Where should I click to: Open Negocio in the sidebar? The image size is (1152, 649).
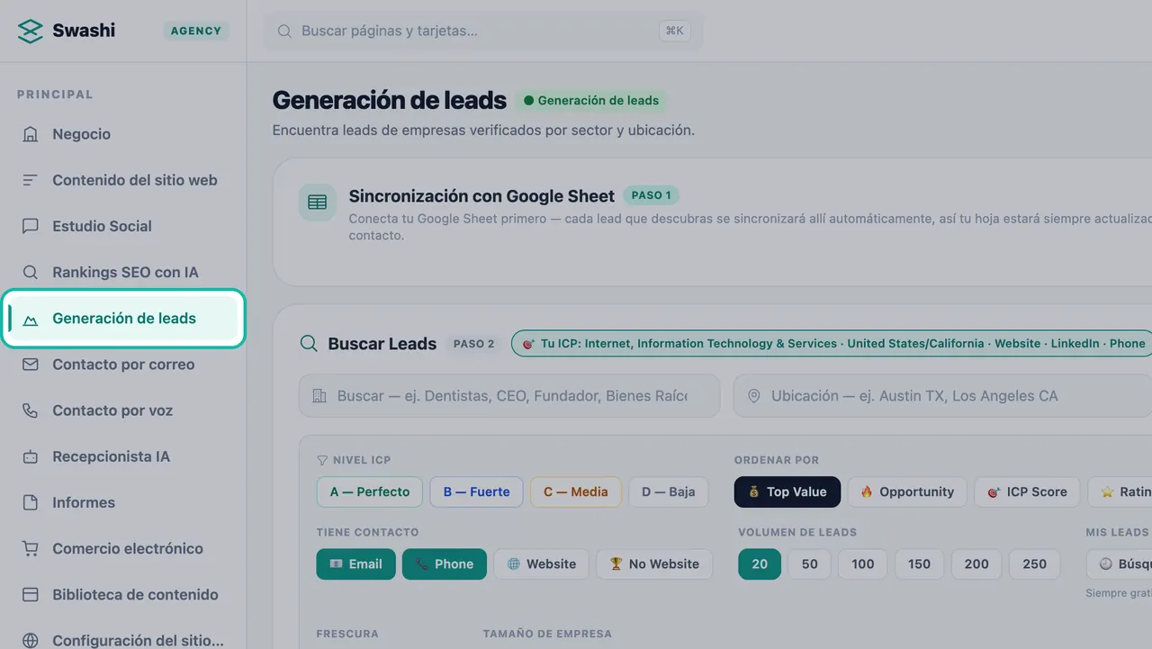(x=123, y=134)
